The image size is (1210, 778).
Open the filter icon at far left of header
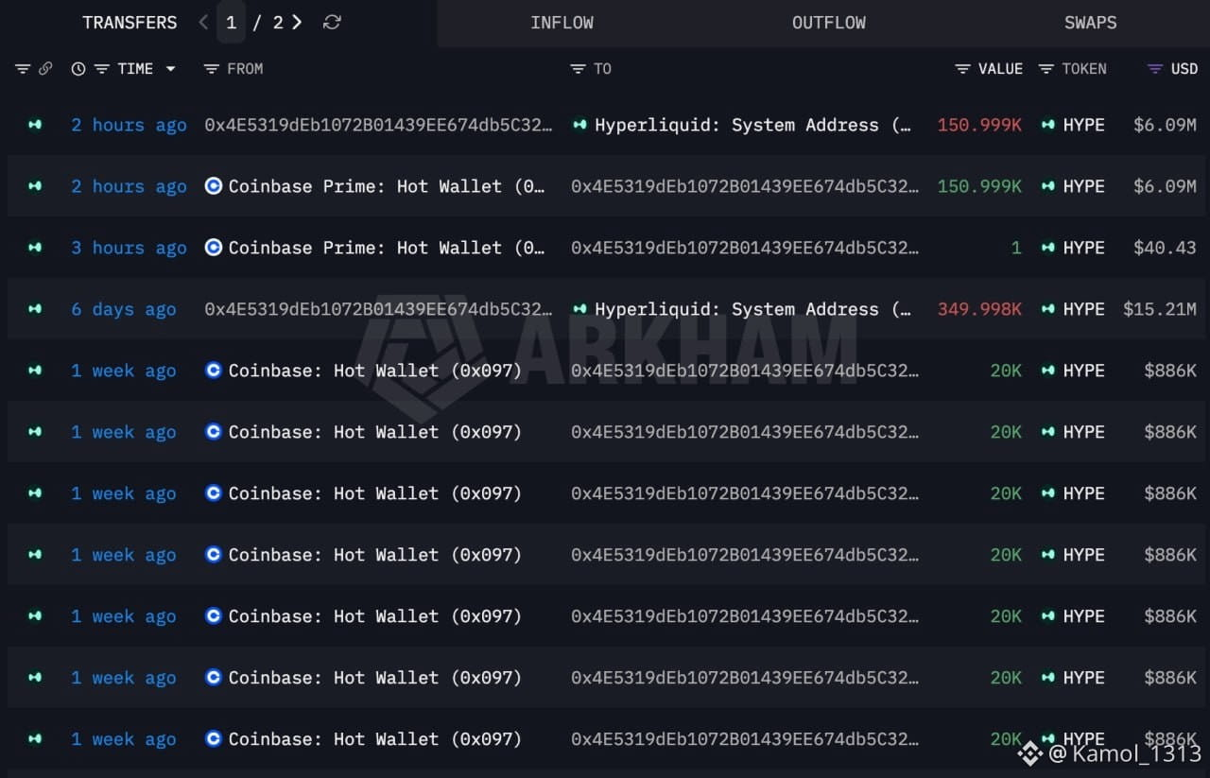(x=23, y=69)
